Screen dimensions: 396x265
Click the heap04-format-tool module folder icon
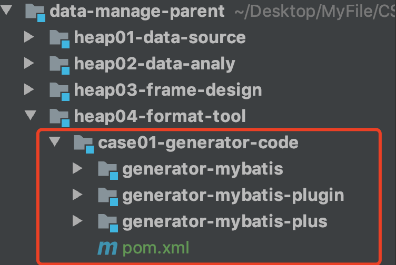(60, 118)
